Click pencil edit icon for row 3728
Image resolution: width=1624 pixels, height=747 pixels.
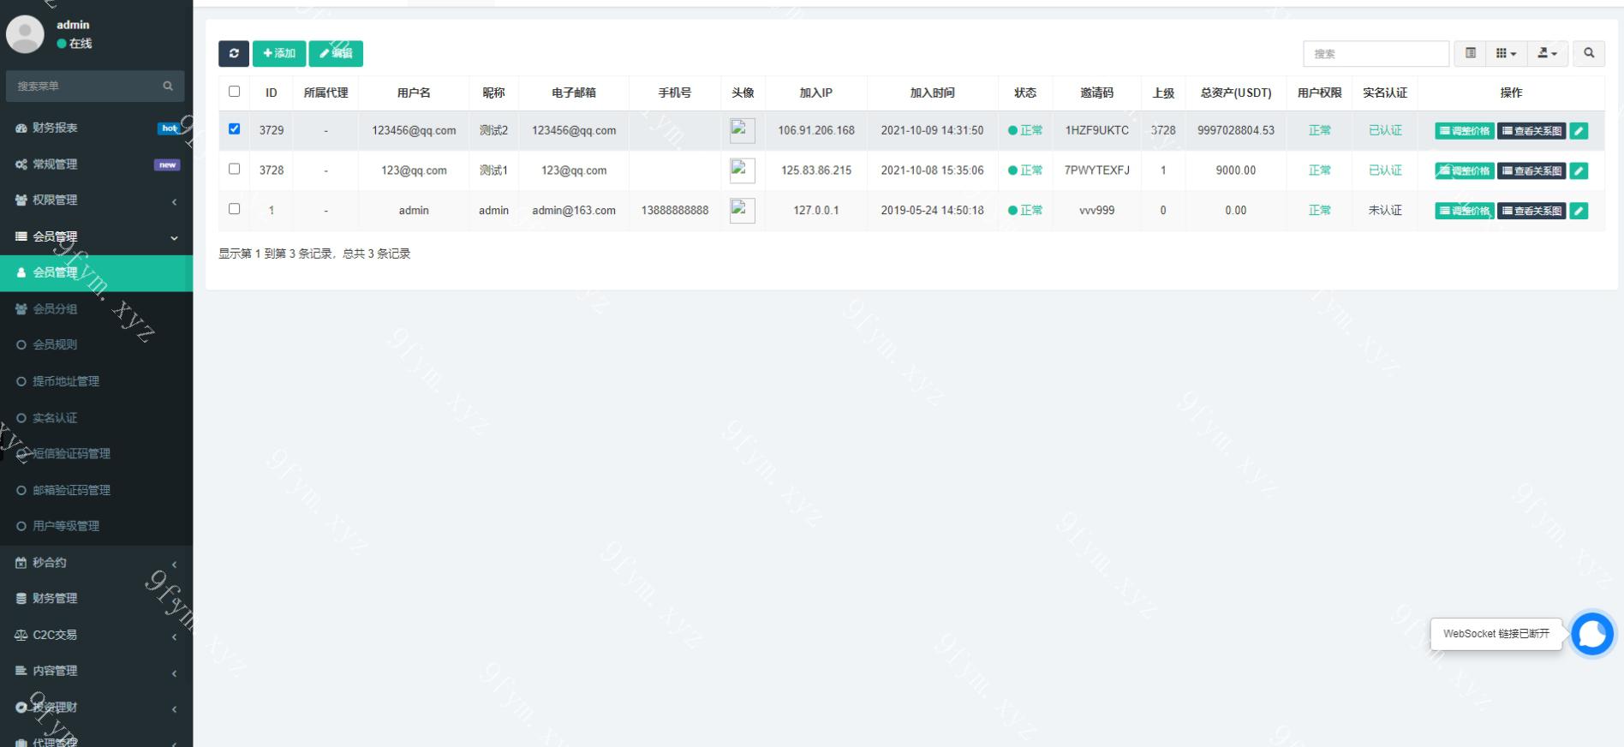[1579, 170]
